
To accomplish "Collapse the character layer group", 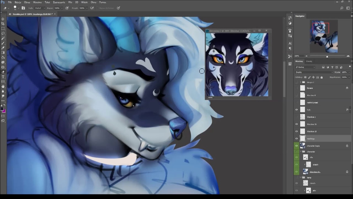I will [x=301, y=152].
